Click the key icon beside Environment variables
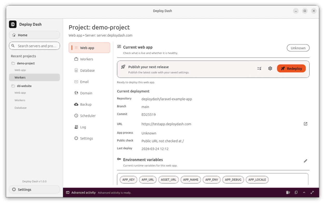The width and height of the screenshot is (325, 204). click(x=119, y=159)
